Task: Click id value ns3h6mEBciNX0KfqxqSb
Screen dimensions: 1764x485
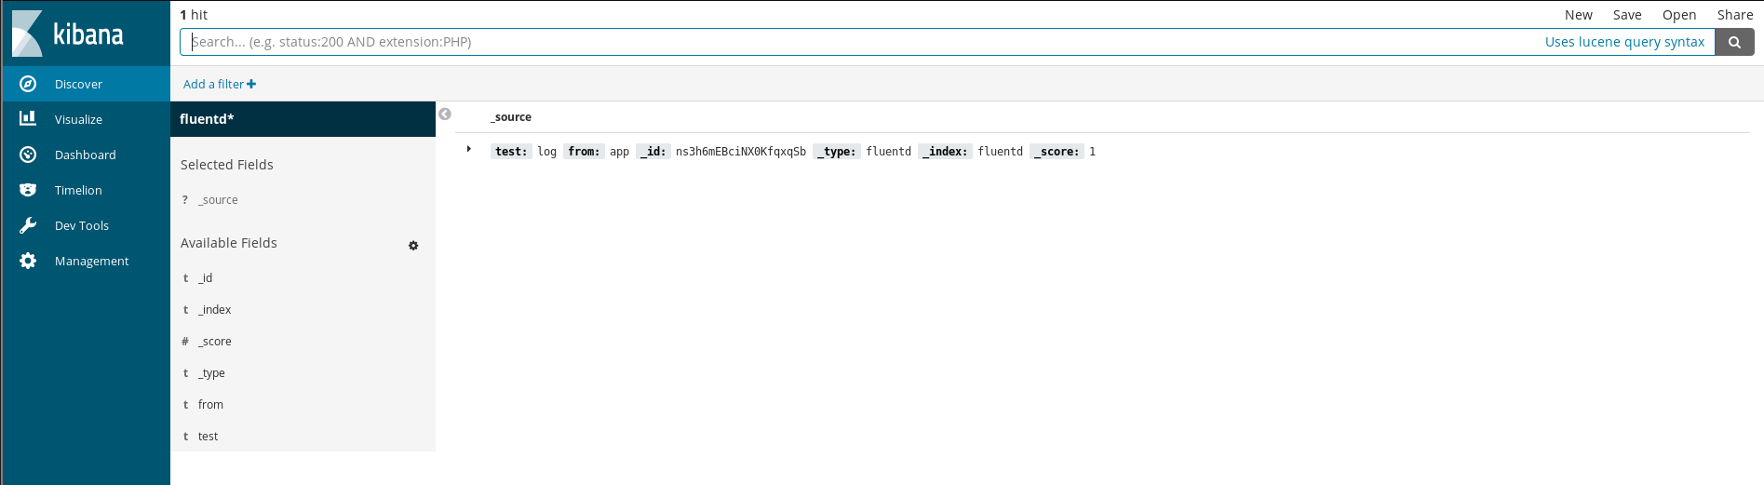Action: (741, 152)
